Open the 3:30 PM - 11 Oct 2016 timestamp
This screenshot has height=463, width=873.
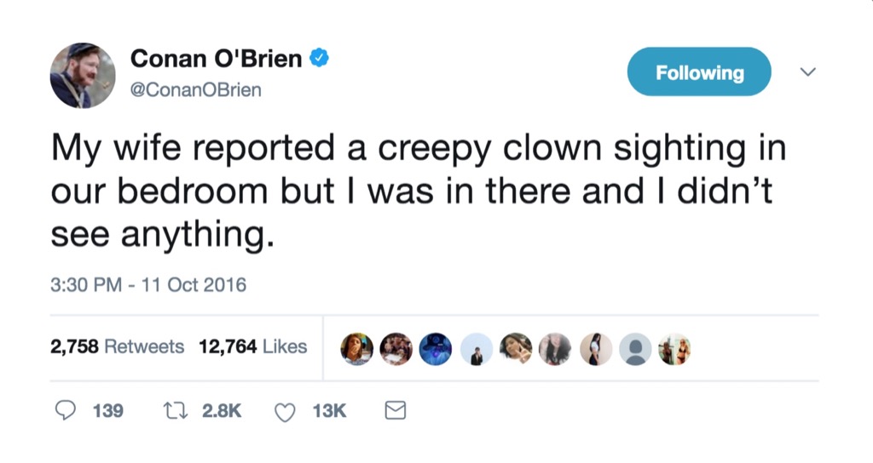click(x=148, y=284)
